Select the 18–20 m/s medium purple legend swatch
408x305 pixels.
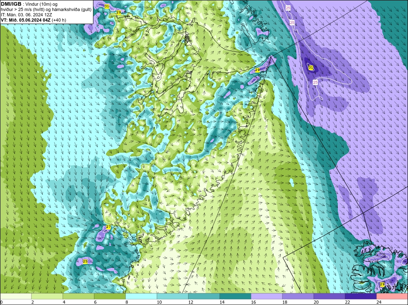pos(298,296)
